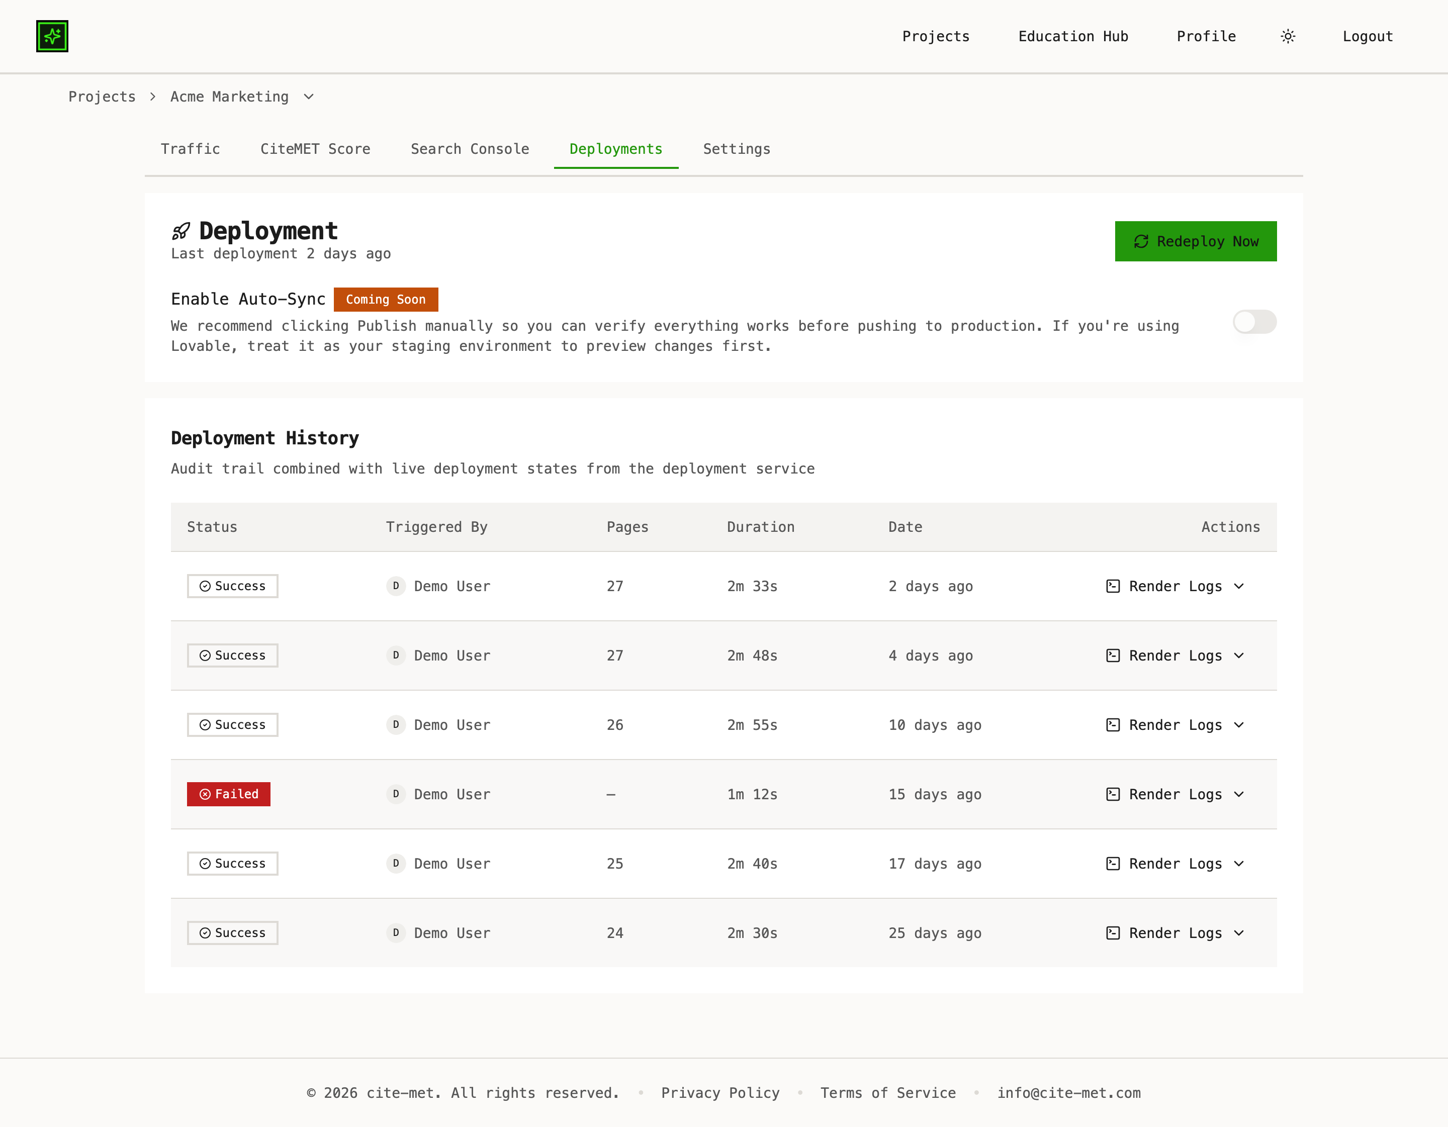Viewport: 1448px width, 1127px height.
Task: Click the Success badge in 25 days ago row
Action: click(x=233, y=933)
